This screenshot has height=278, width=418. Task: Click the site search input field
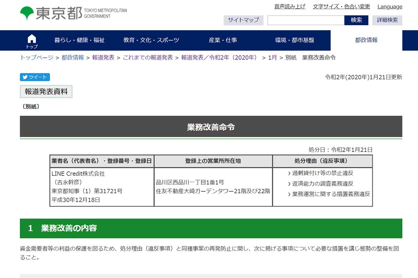[x=305, y=20]
